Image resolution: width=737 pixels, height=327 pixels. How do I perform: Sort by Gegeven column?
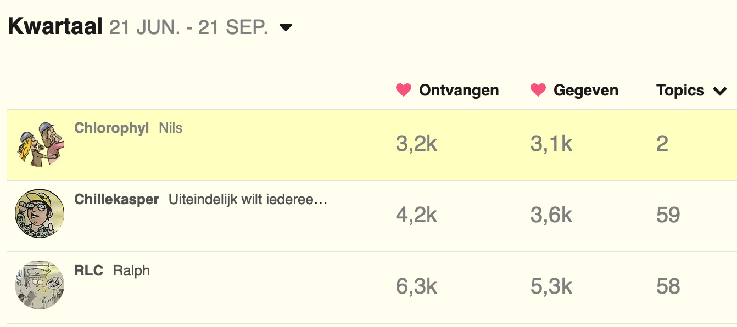[x=586, y=91]
